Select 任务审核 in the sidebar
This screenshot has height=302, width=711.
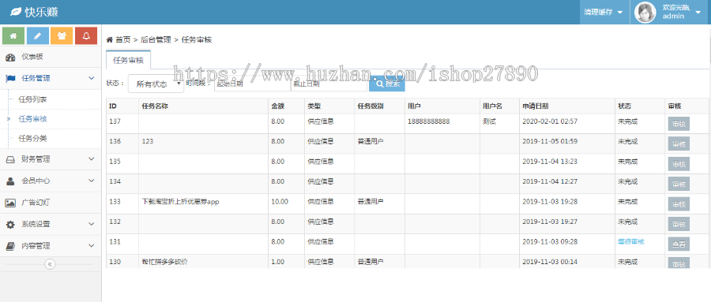32,119
